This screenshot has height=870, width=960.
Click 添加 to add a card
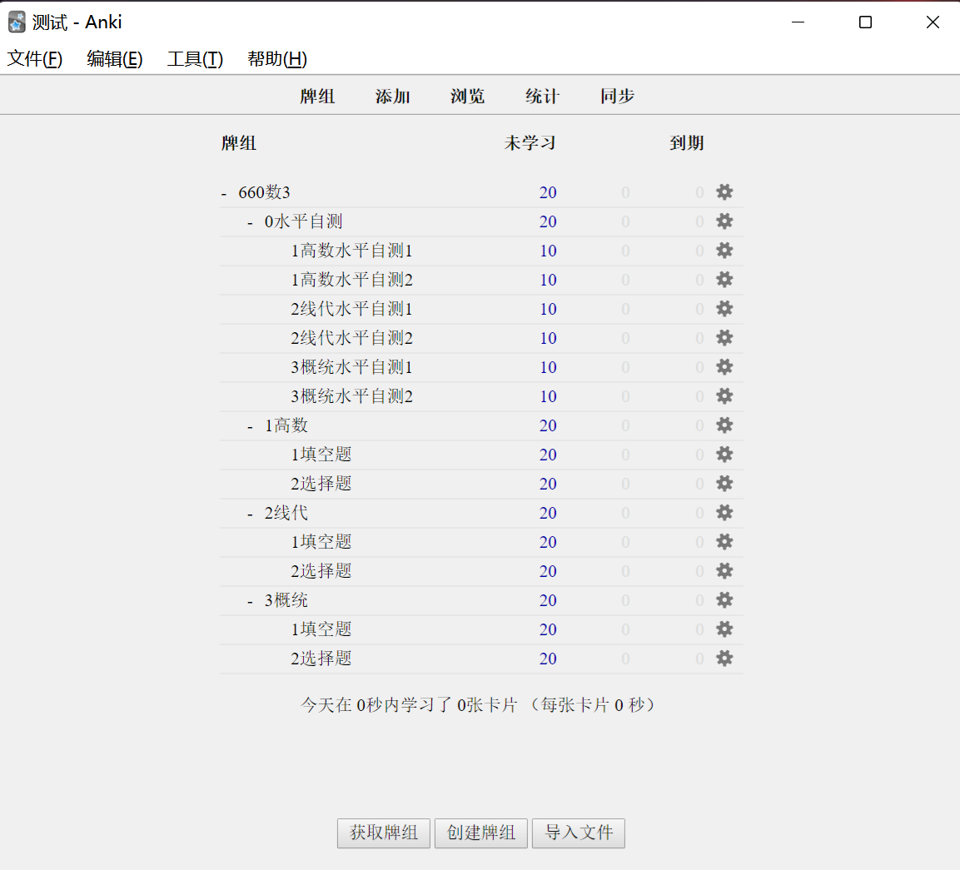tap(392, 96)
